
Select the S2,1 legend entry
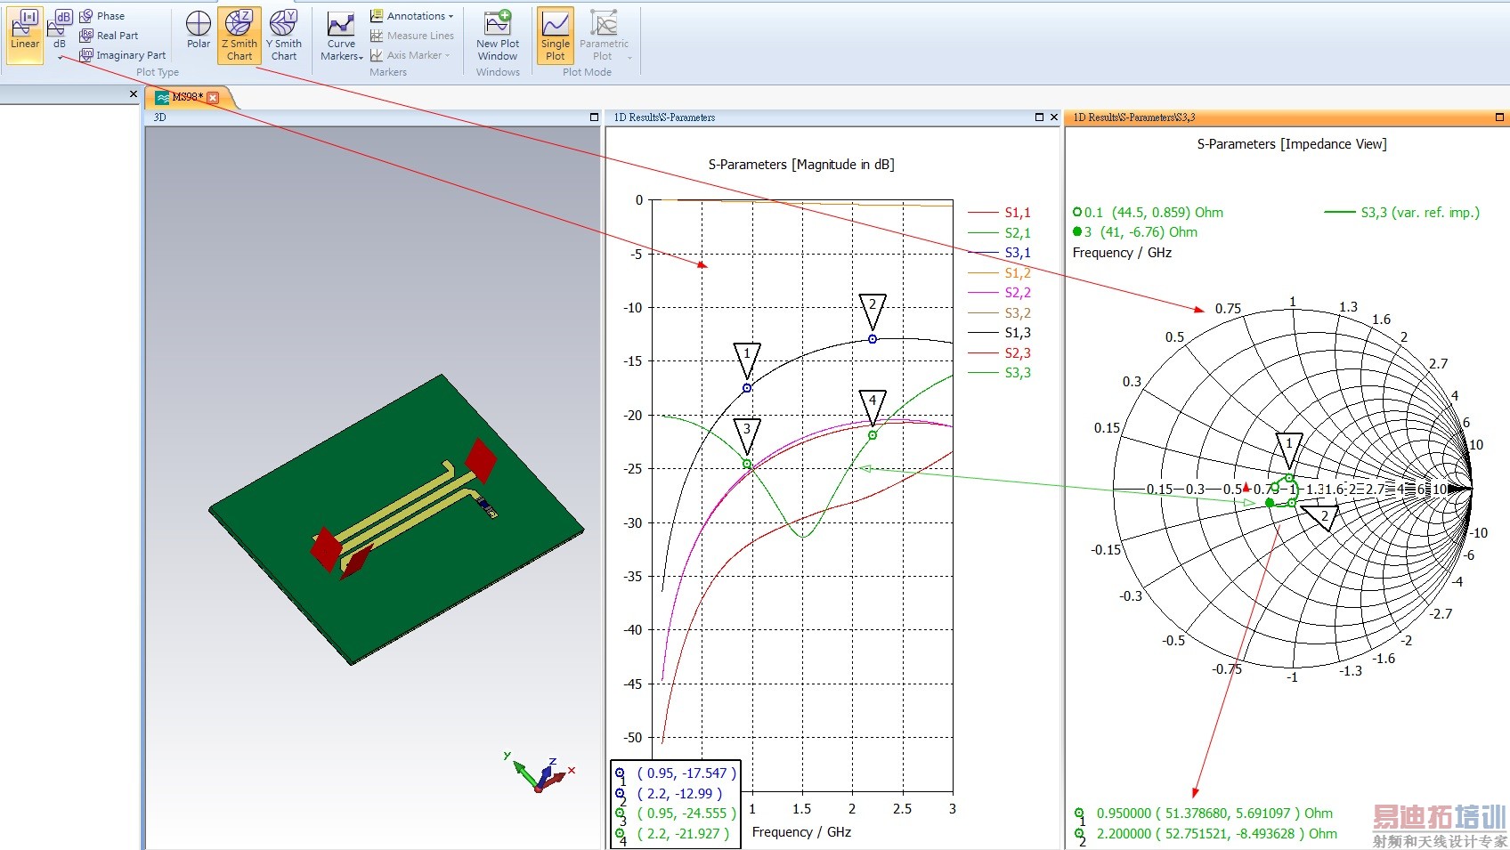(x=1000, y=233)
